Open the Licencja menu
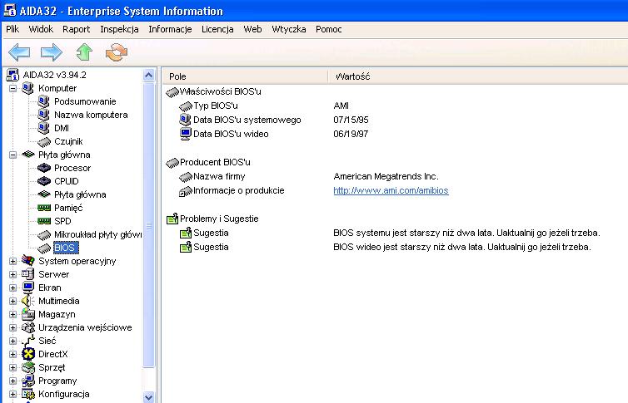Viewport: 628px width, 403px height. [217, 29]
